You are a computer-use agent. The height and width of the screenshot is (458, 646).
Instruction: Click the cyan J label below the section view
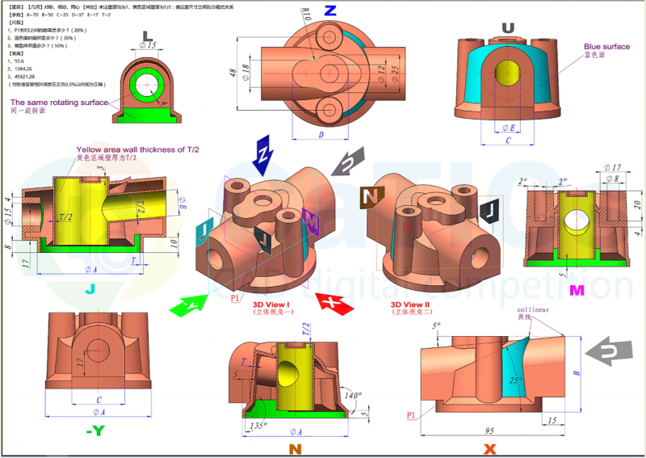coord(90,289)
